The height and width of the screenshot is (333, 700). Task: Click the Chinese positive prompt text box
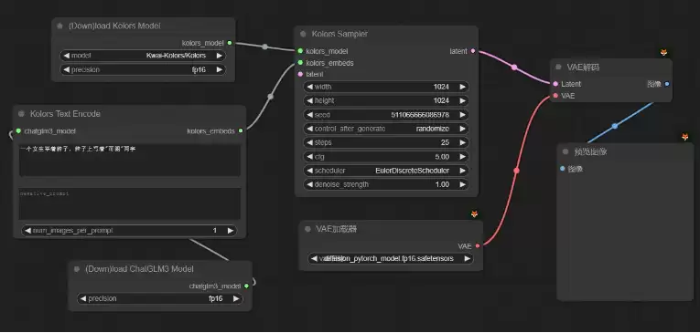tap(129, 160)
